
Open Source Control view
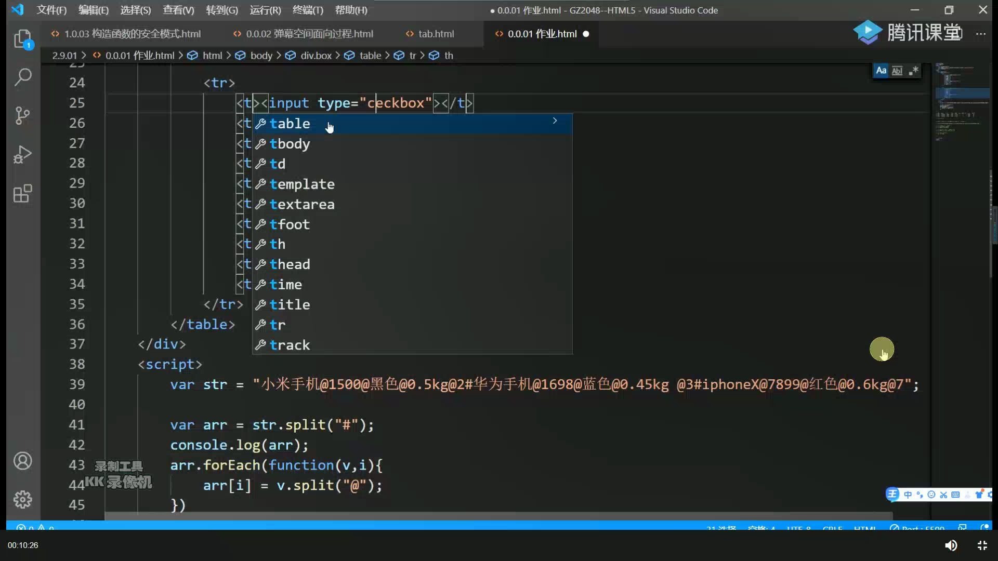point(22,115)
